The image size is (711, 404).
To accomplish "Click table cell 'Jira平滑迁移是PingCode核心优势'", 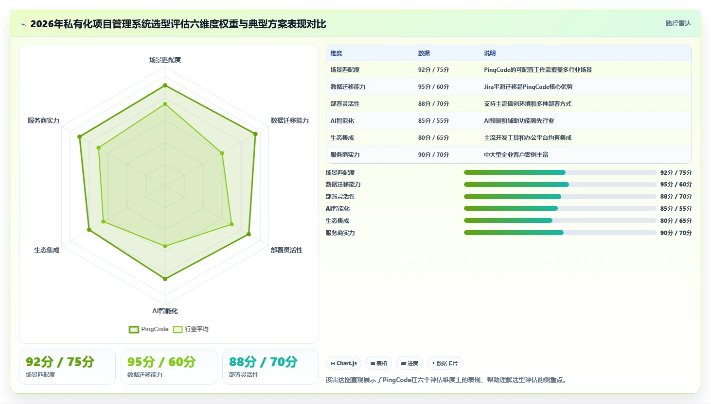I will [528, 87].
